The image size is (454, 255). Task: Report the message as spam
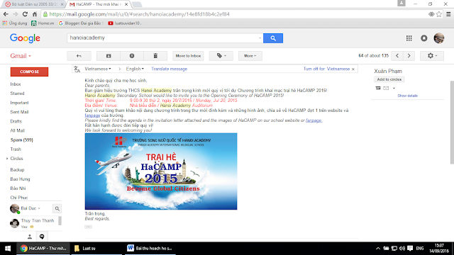[132, 56]
